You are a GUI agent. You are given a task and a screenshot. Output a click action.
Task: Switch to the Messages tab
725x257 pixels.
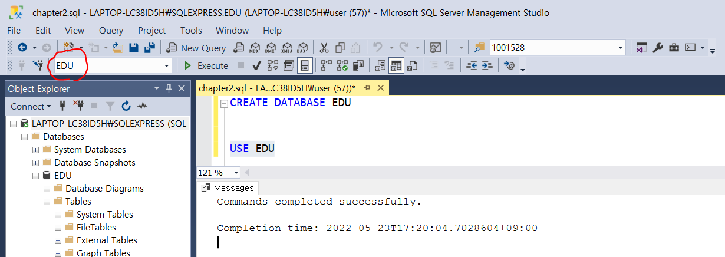tap(228, 188)
